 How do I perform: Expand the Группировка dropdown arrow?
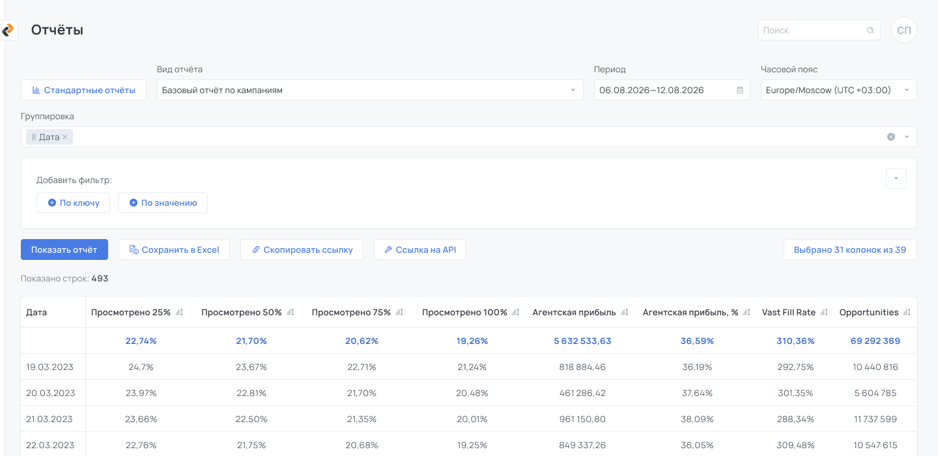907,137
